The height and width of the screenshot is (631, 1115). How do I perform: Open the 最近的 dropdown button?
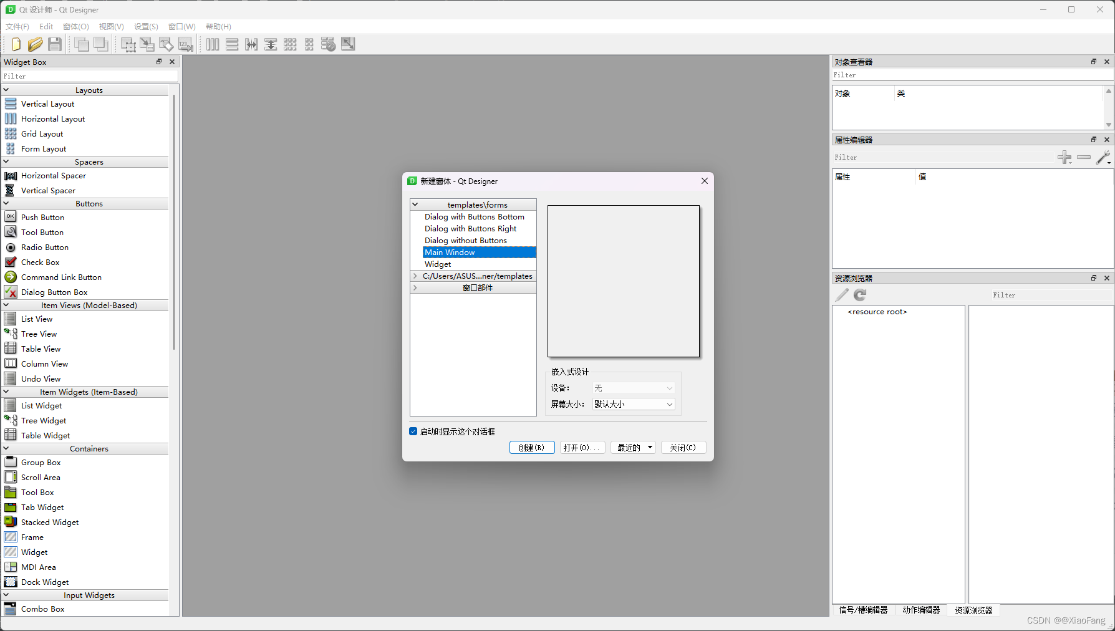pyautogui.click(x=634, y=448)
